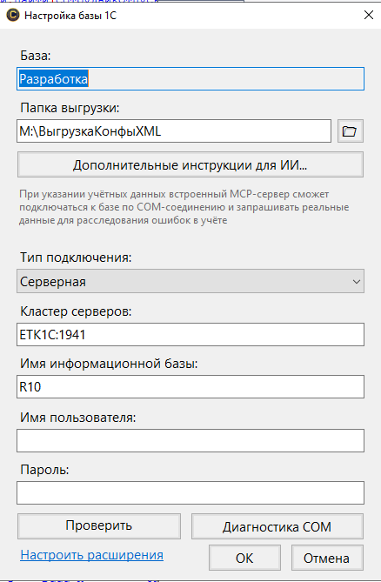Viewport: 381px width, 582px height.
Task: Click the База name input field
Action: tap(190, 78)
